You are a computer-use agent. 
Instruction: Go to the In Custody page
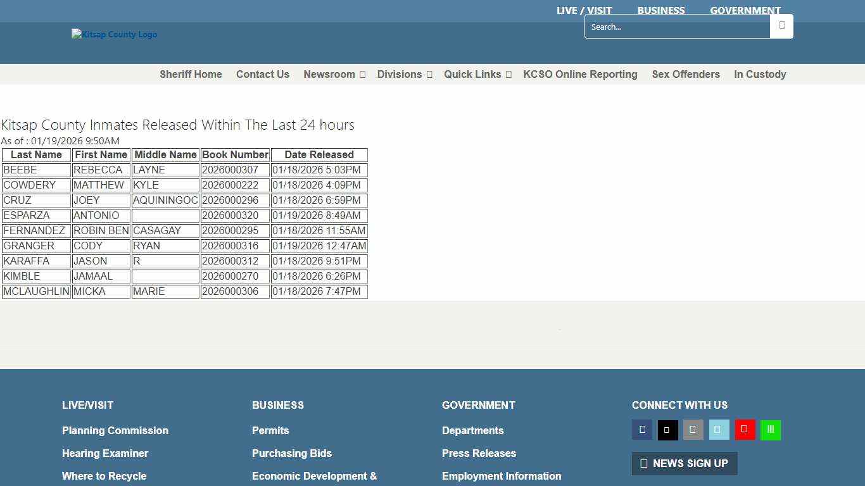coord(760,74)
